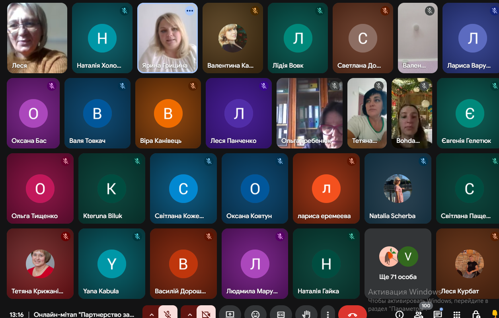The width and height of the screenshot is (499, 318).
Task: Toggle the muted microphone button
Action: [x=168, y=314]
